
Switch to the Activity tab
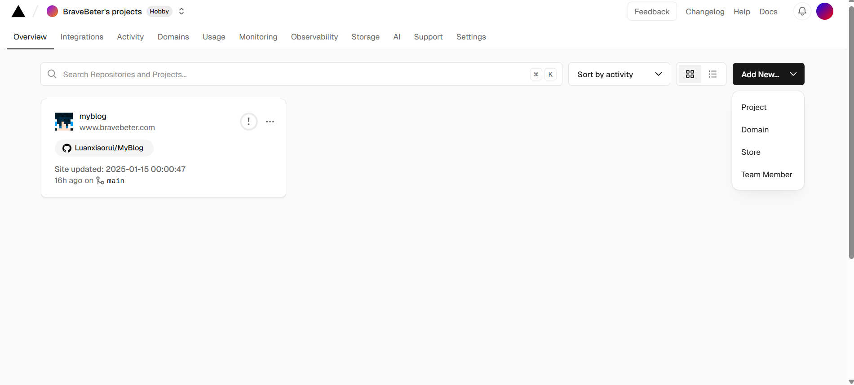130,37
